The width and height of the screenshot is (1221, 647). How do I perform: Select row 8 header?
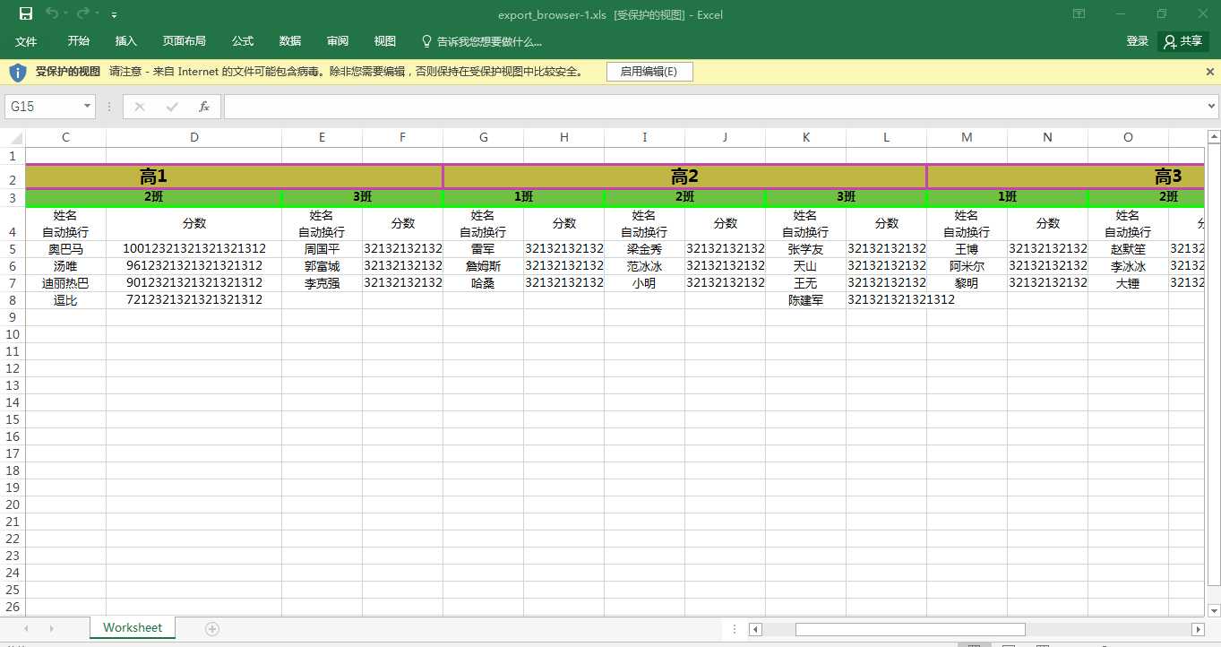(x=13, y=300)
